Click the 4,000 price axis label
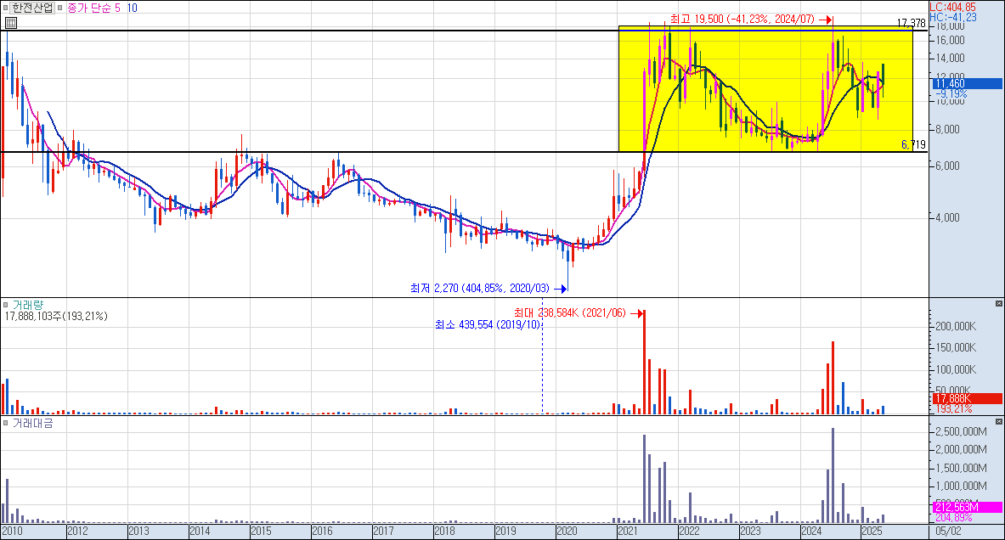 (x=948, y=217)
